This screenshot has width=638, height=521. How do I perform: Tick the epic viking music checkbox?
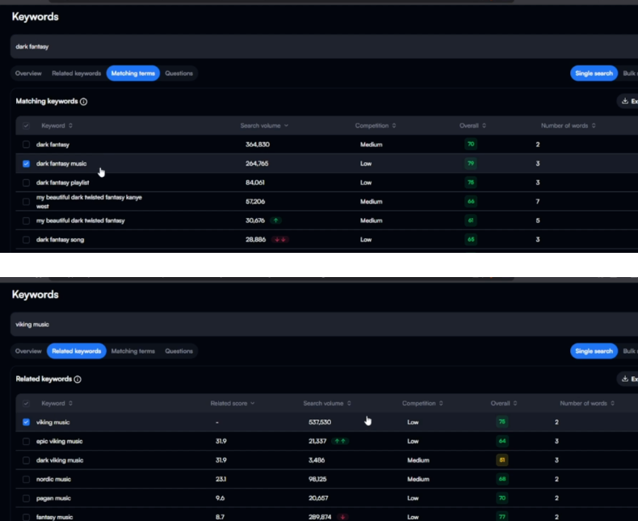27,441
